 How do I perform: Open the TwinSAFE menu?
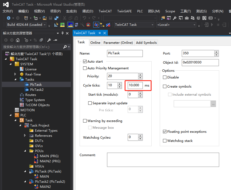(x=124, y=11)
